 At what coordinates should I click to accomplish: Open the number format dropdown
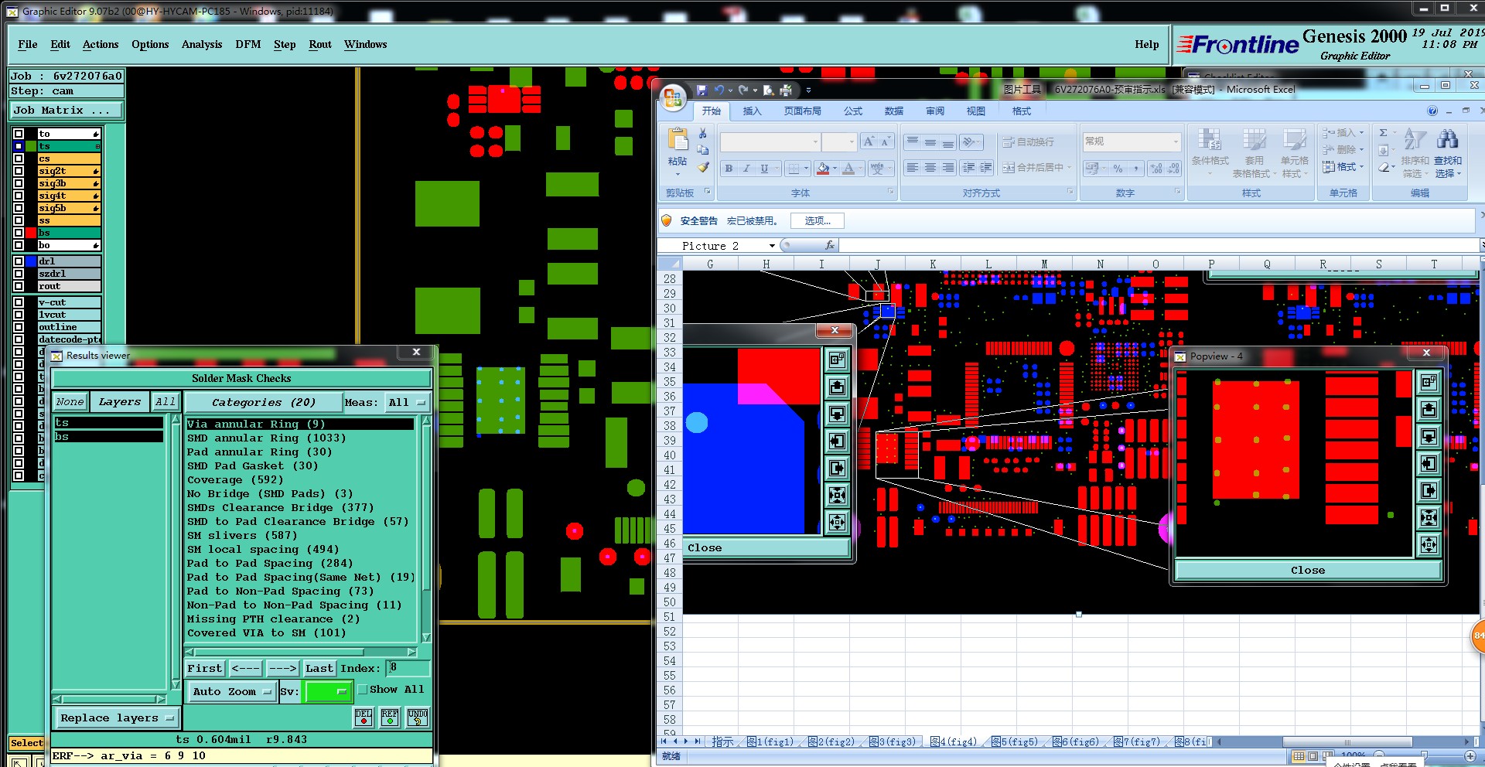click(x=1176, y=141)
